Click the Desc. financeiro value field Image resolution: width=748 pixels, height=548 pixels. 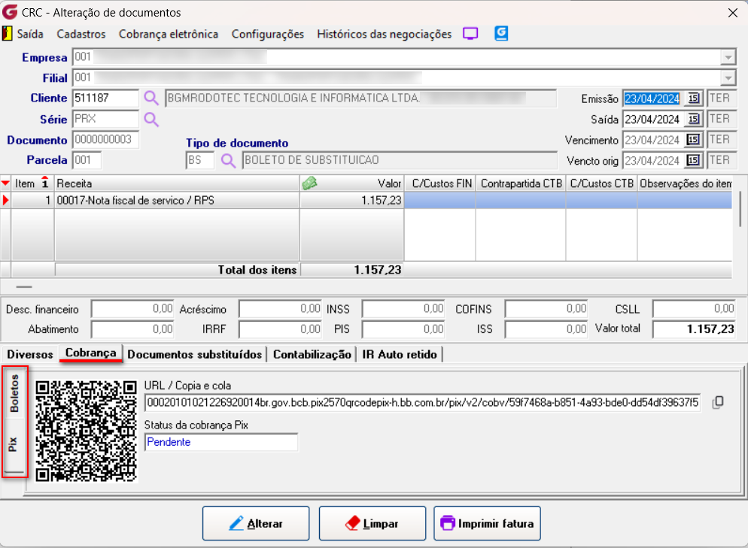133,309
